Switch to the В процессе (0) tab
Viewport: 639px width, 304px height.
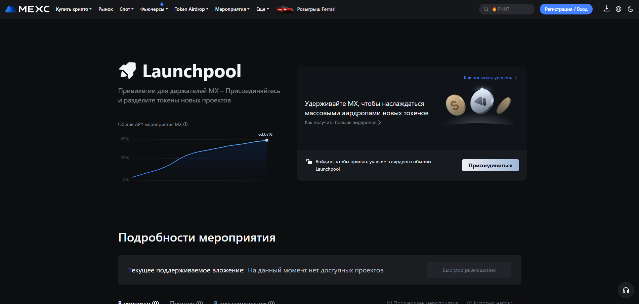coord(138,302)
